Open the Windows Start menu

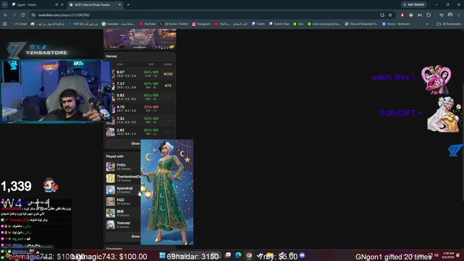coord(162,256)
